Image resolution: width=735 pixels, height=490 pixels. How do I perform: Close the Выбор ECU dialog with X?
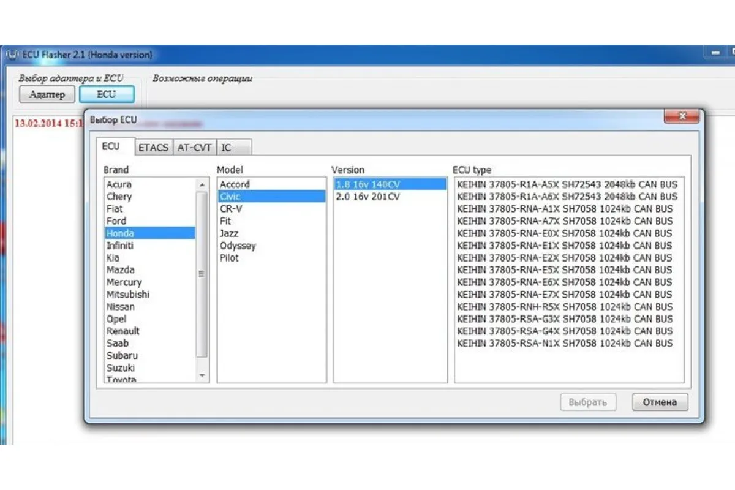[x=682, y=116]
